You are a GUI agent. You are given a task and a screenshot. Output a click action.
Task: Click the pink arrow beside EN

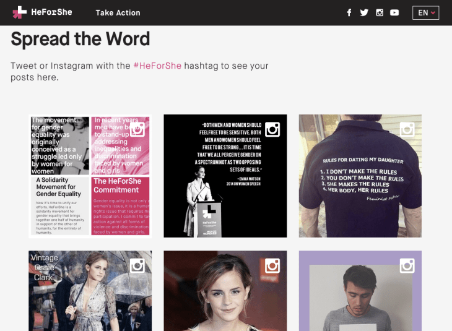coord(433,13)
